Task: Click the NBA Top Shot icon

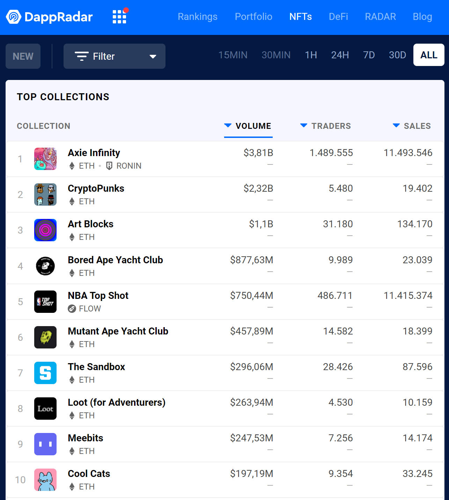Action: (x=45, y=302)
